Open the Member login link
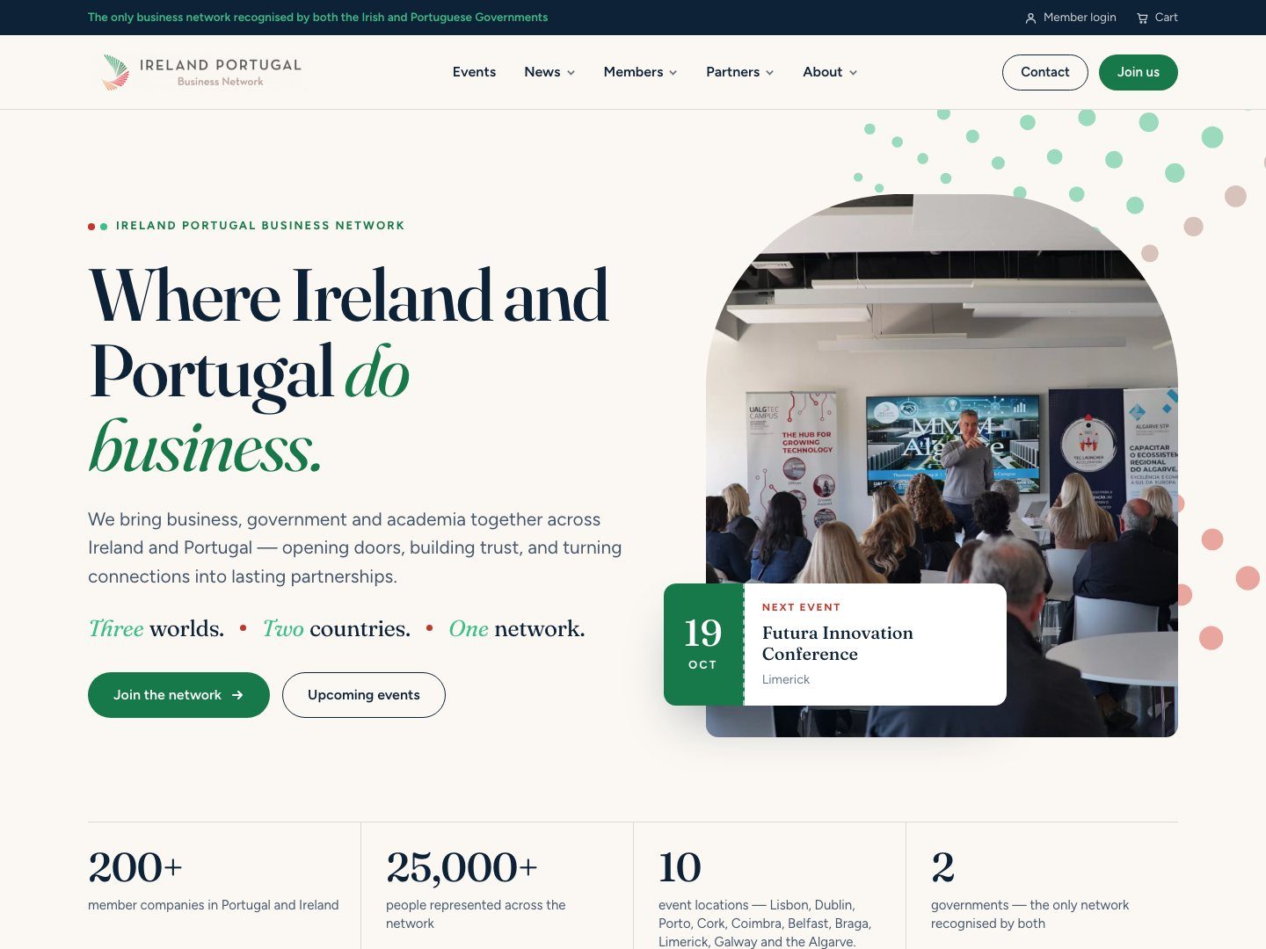1266x949 pixels. (1071, 18)
